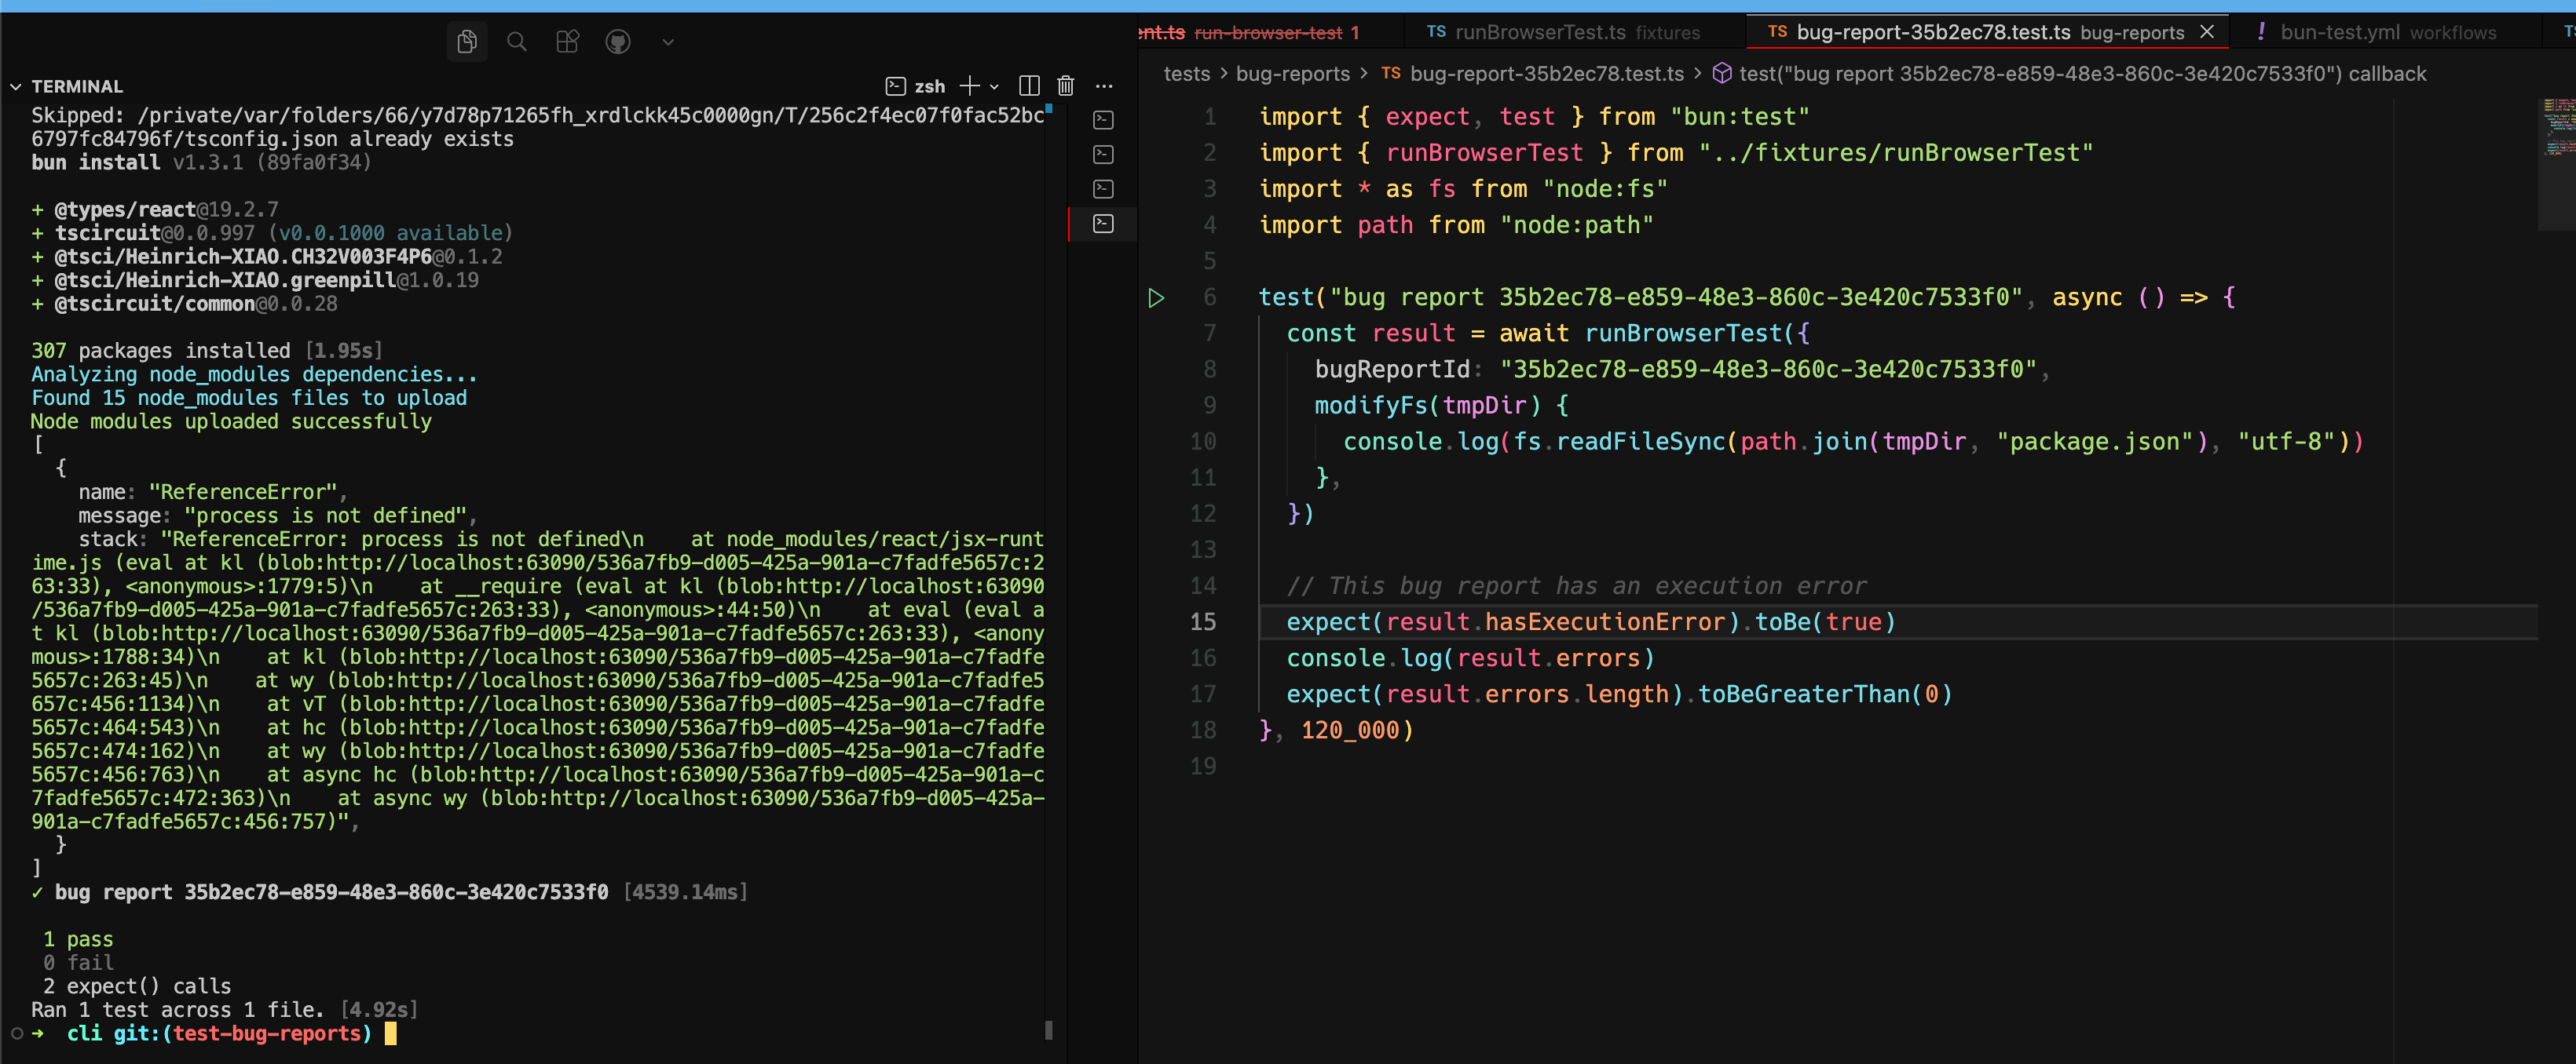This screenshot has height=1064, width=2576.
Task: Open the Explorer files view icon
Action: click(x=466, y=42)
